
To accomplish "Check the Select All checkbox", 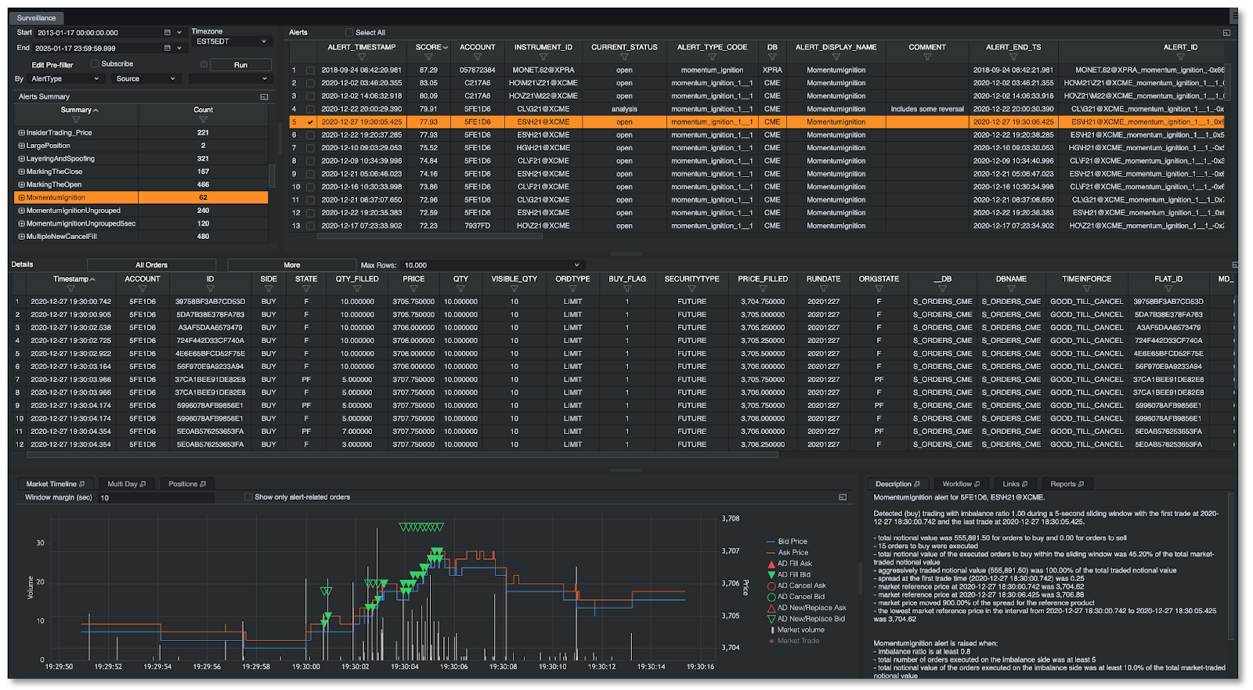I will (x=349, y=33).
